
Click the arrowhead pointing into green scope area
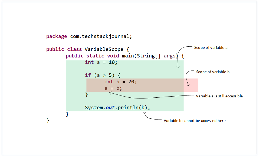point(178,66)
